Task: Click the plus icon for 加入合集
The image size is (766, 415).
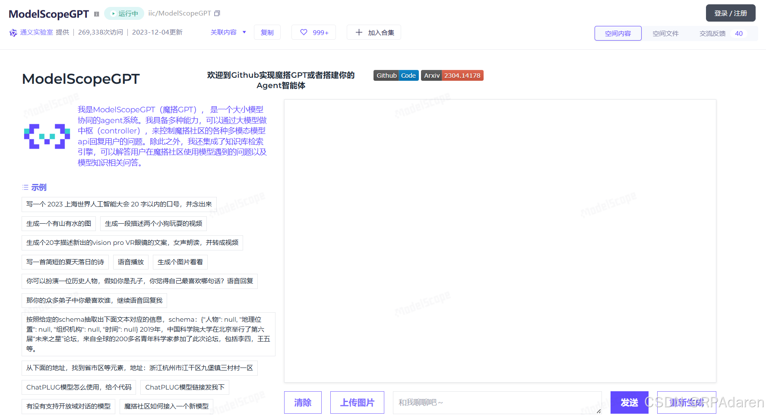Action: point(359,32)
